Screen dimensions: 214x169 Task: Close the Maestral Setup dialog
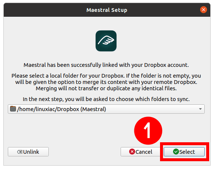pos(204,10)
